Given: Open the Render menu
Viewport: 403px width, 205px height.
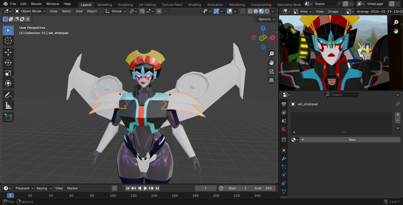Looking at the screenshot, I should (36, 4).
